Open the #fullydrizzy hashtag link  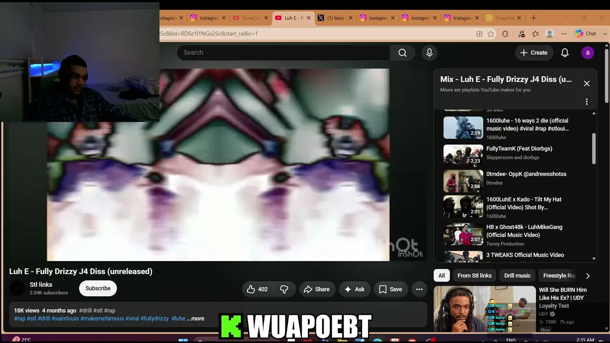pos(154,319)
